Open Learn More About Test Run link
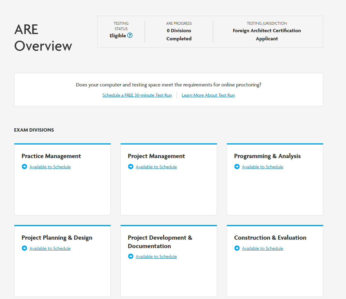The image size is (346, 299). point(208,95)
